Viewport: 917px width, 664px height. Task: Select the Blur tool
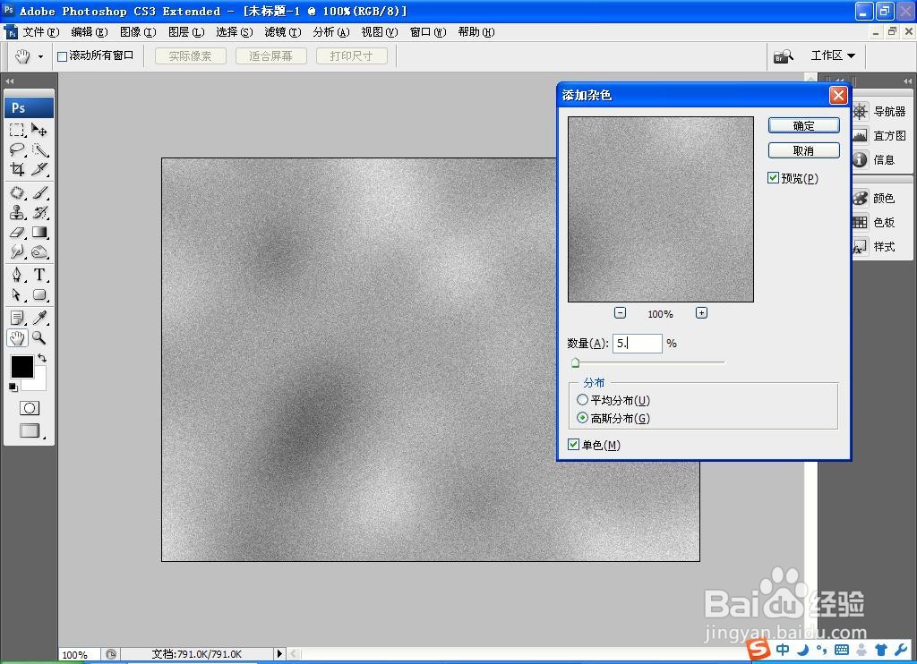[x=17, y=252]
